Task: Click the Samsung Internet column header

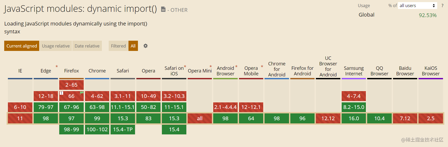Action: [354, 71]
